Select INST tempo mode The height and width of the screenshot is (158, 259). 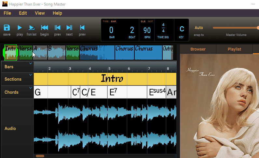point(150,22)
